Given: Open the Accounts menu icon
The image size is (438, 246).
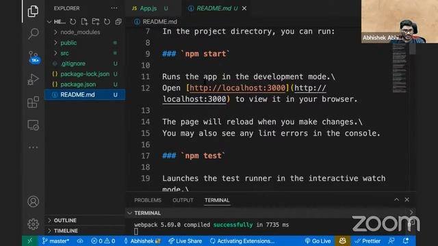Looking at the screenshot, I should [33, 202].
